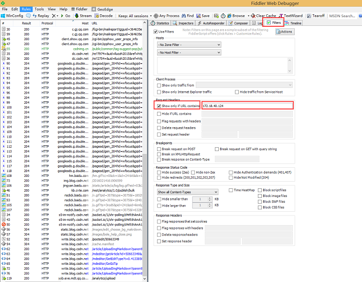Open the Fiddler menu item
This screenshot has height=282, width=362.
pyautogui.click(x=79, y=9)
